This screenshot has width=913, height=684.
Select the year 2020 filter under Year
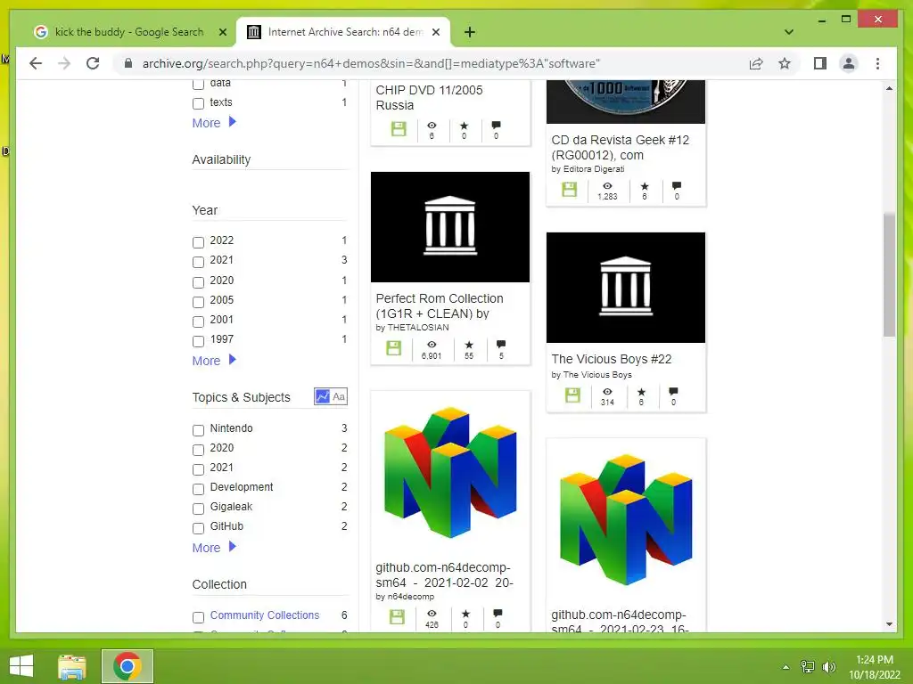[x=198, y=282]
